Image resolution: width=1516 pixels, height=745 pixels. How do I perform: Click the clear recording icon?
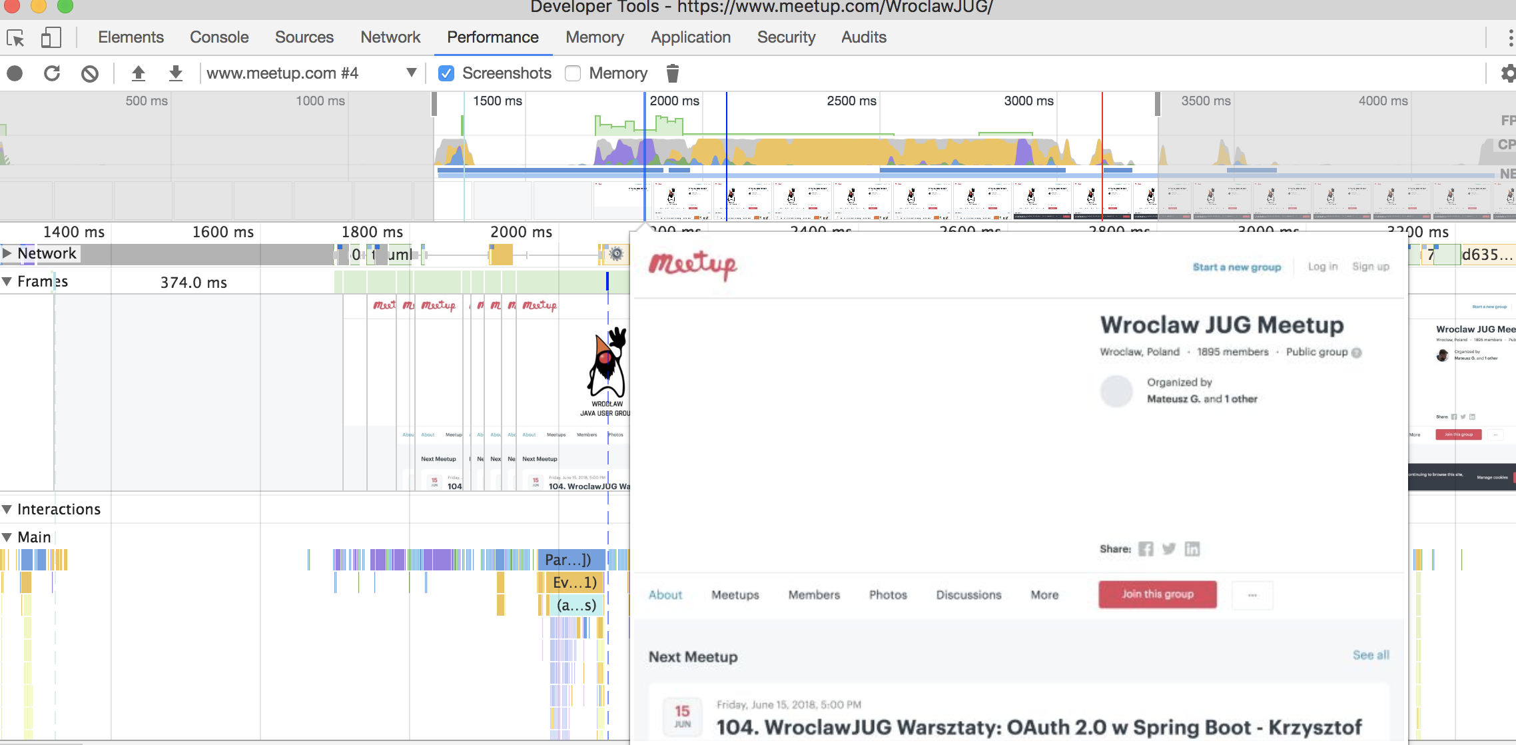(x=90, y=73)
